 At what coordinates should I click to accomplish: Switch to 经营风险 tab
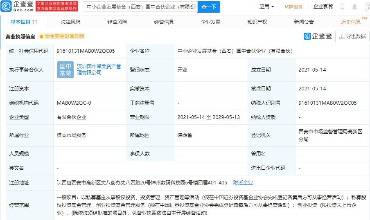117,22
